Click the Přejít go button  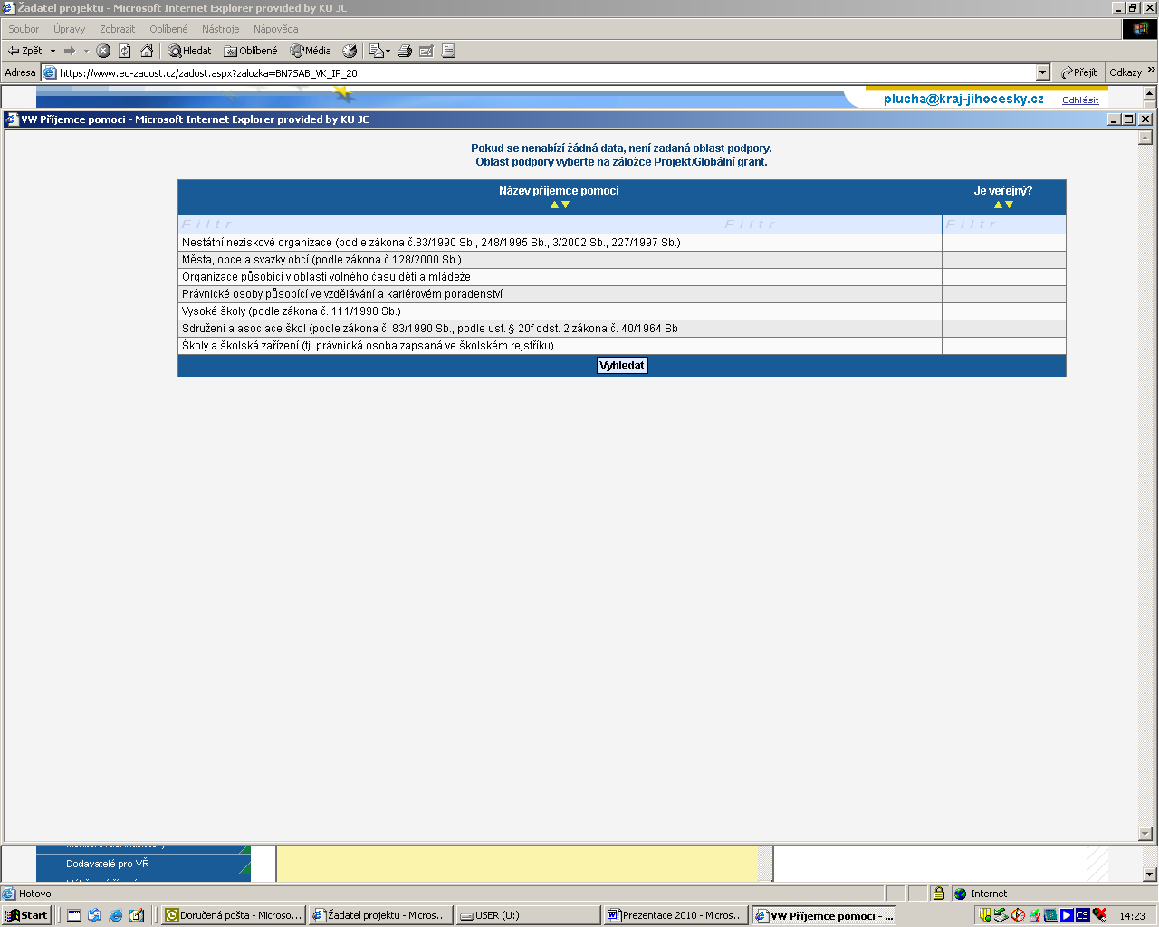click(x=1079, y=72)
